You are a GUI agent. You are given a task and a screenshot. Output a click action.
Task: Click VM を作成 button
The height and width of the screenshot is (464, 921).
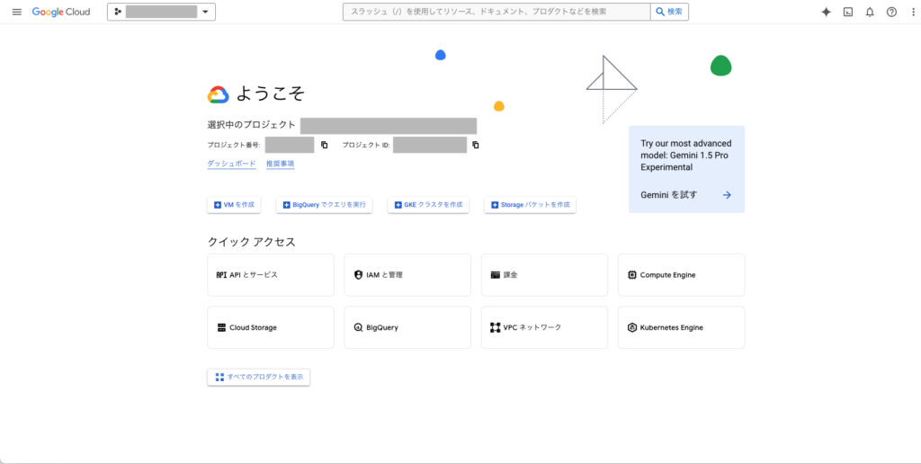coord(234,205)
